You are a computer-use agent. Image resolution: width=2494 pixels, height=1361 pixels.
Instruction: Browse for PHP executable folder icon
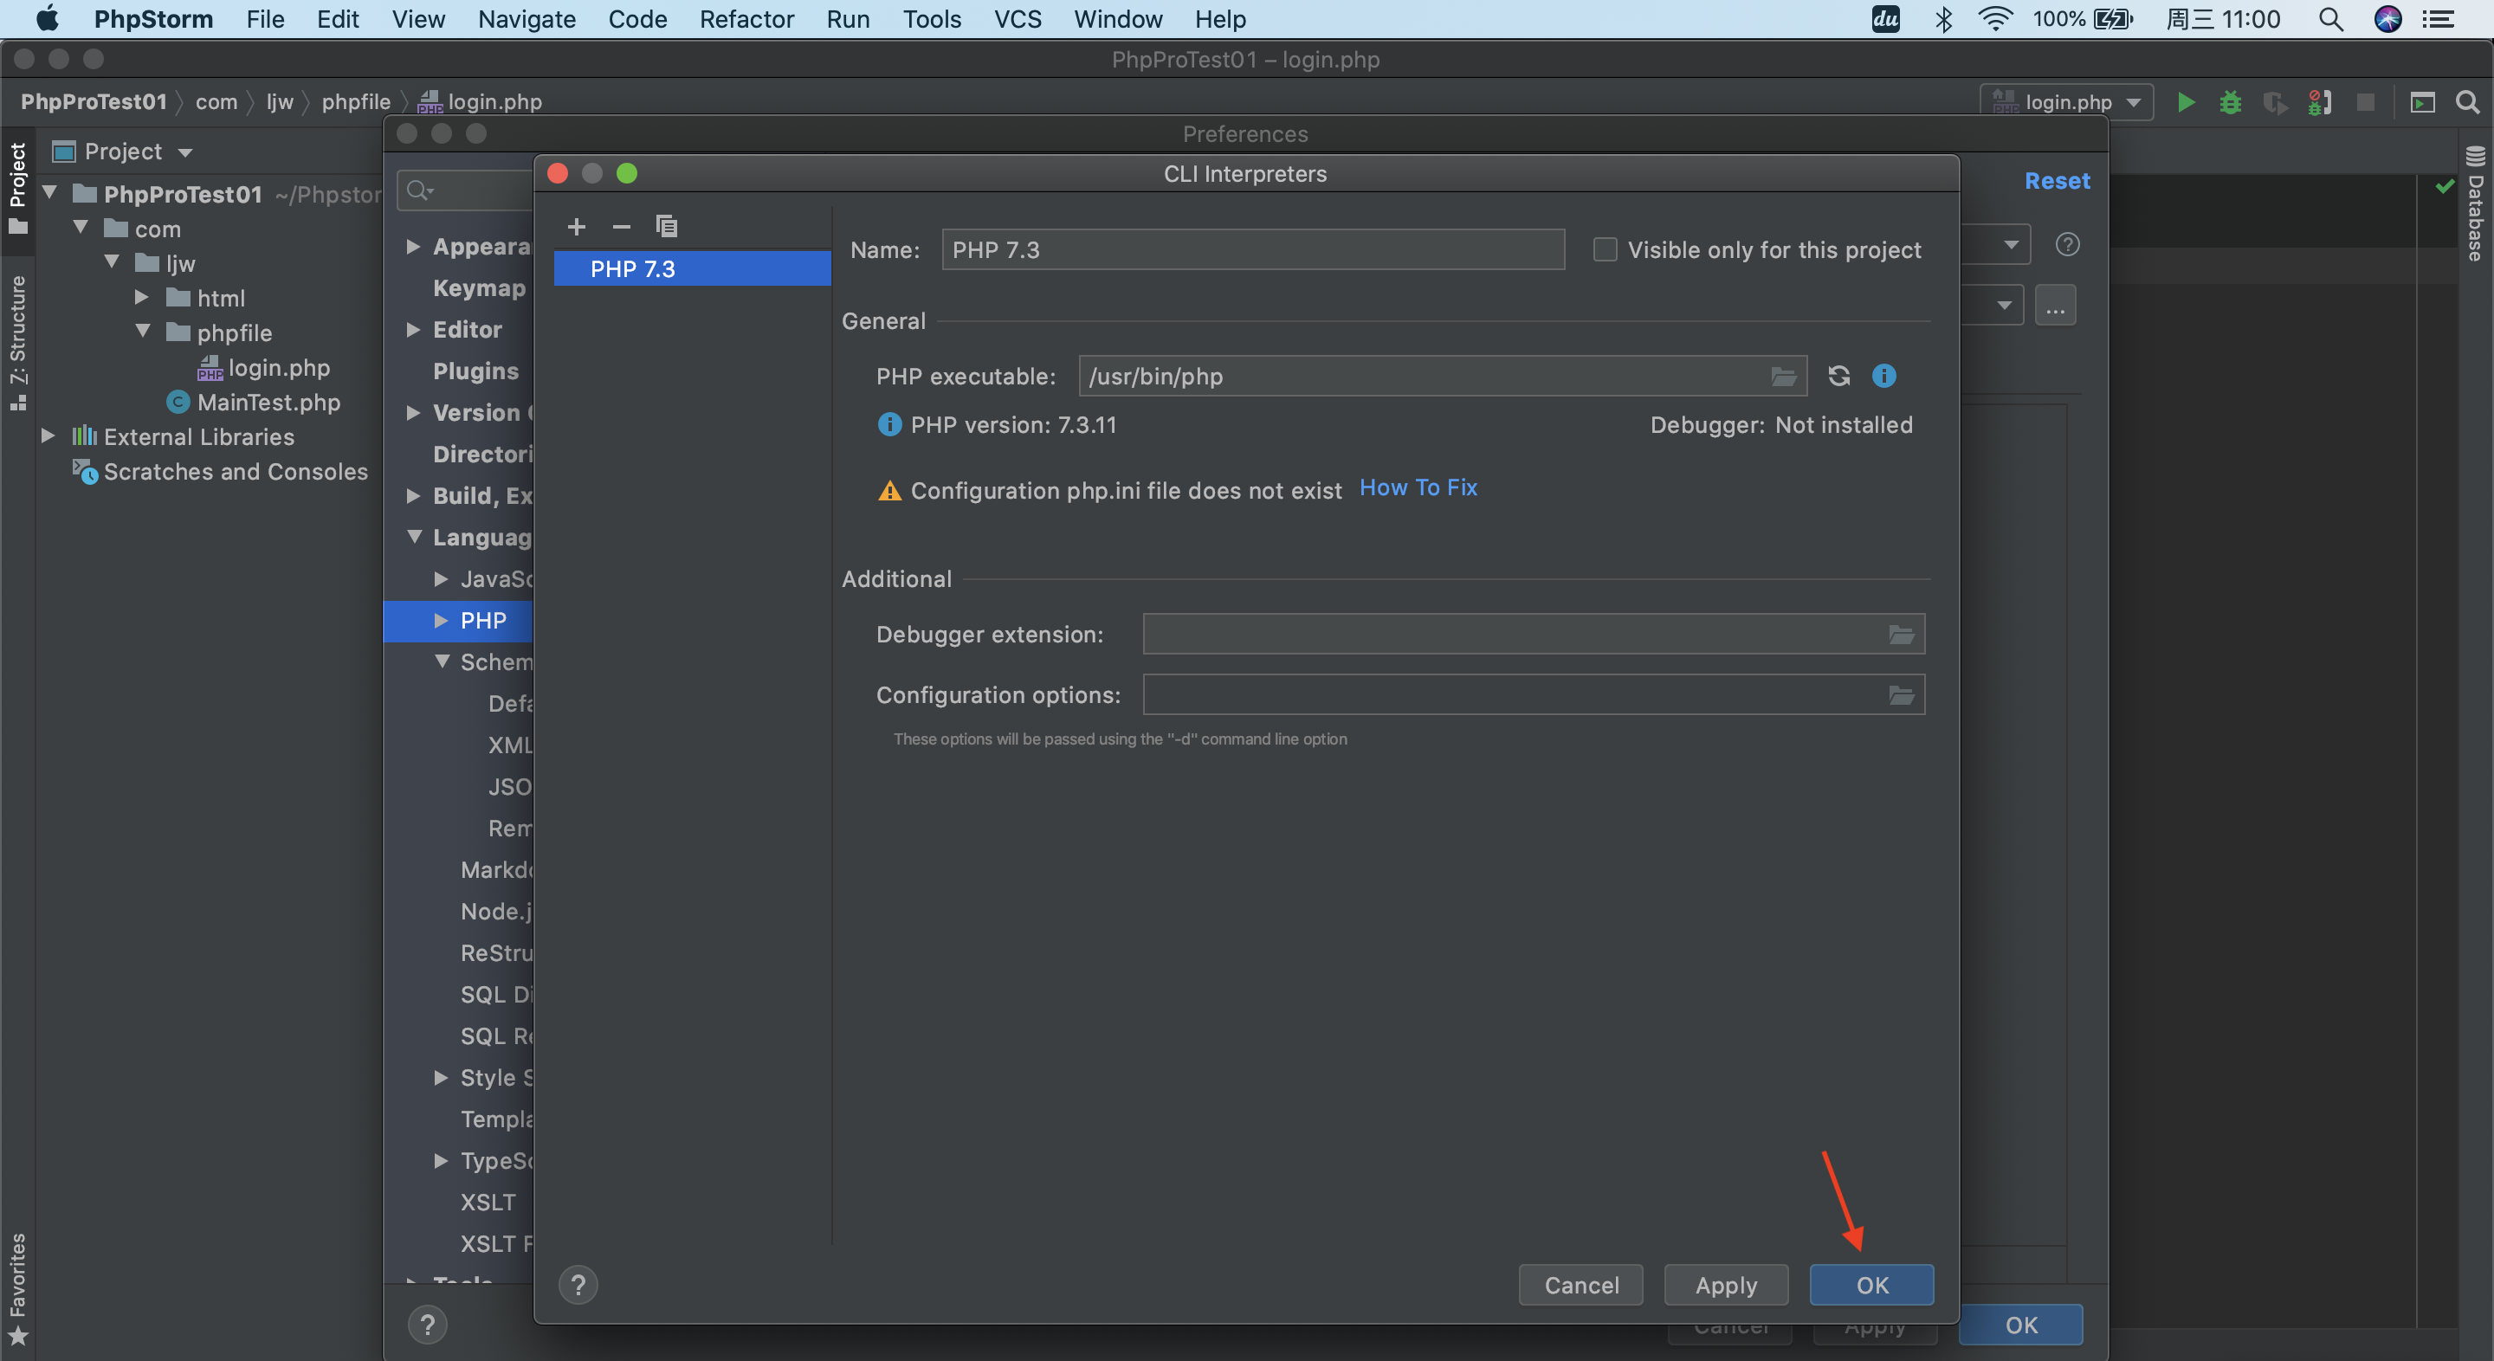tap(1782, 376)
